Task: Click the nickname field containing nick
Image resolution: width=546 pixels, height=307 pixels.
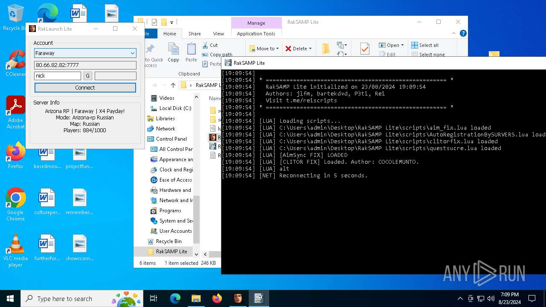Action: pos(58,76)
